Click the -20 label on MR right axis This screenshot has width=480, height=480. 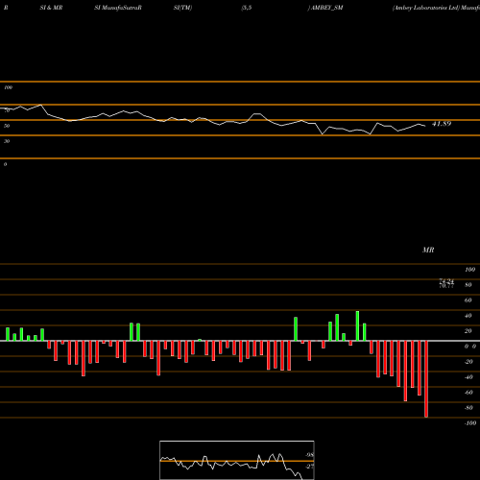[x=468, y=362]
